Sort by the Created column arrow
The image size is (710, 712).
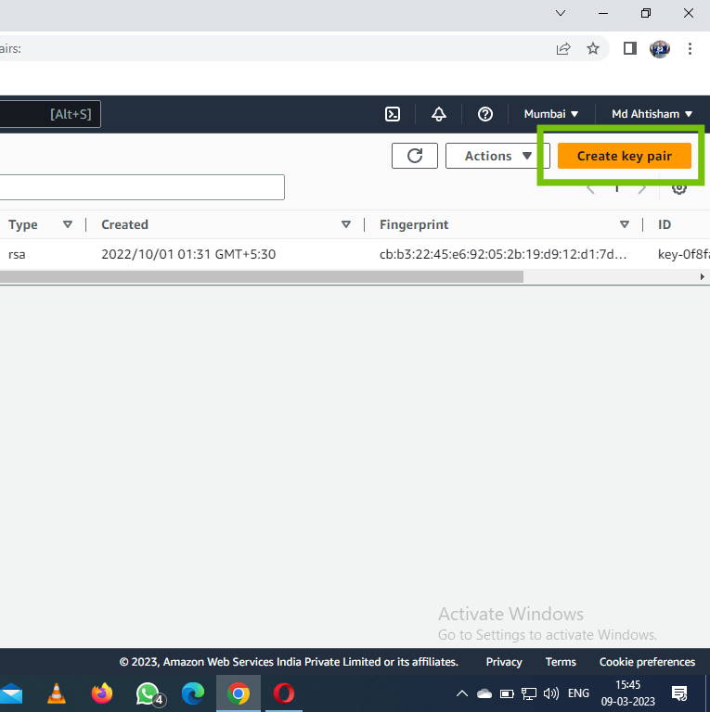pos(346,224)
